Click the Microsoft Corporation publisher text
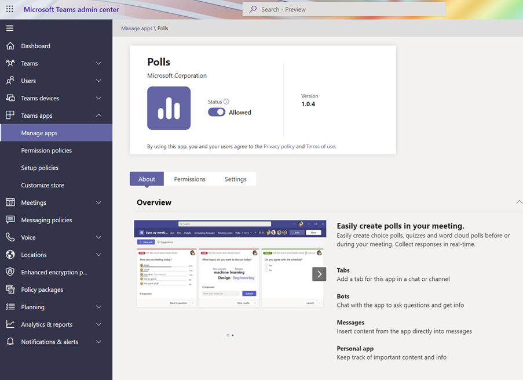This screenshot has width=523, height=380. (177, 75)
